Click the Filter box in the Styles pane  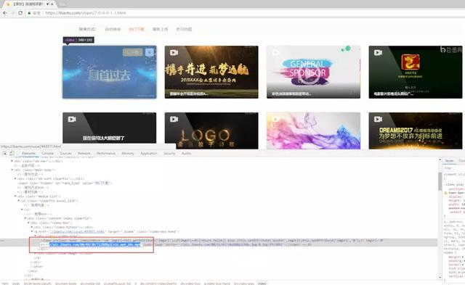click(x=453, y=168)
